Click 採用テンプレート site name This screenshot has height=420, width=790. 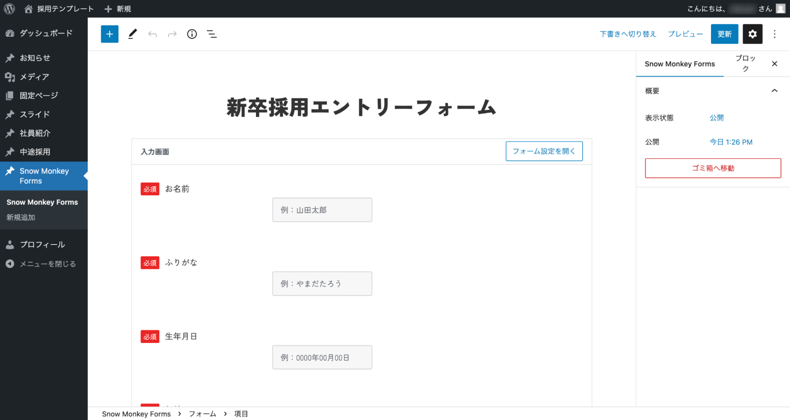point(65,9)
